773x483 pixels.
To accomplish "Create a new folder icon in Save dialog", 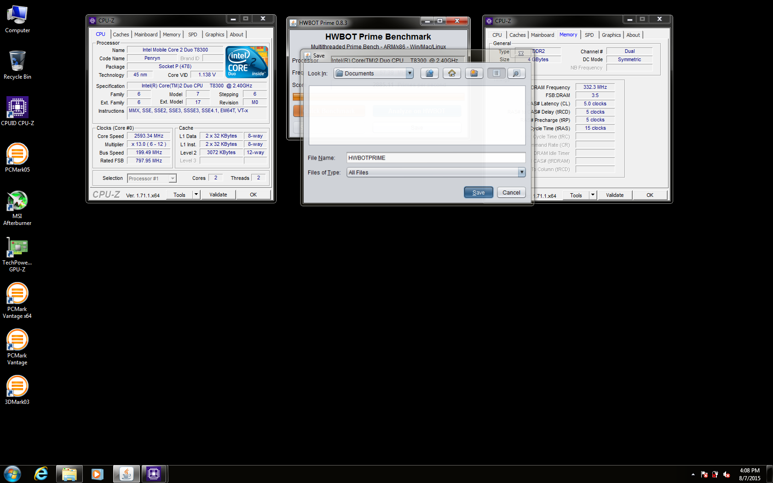I will tap(474, 73).
